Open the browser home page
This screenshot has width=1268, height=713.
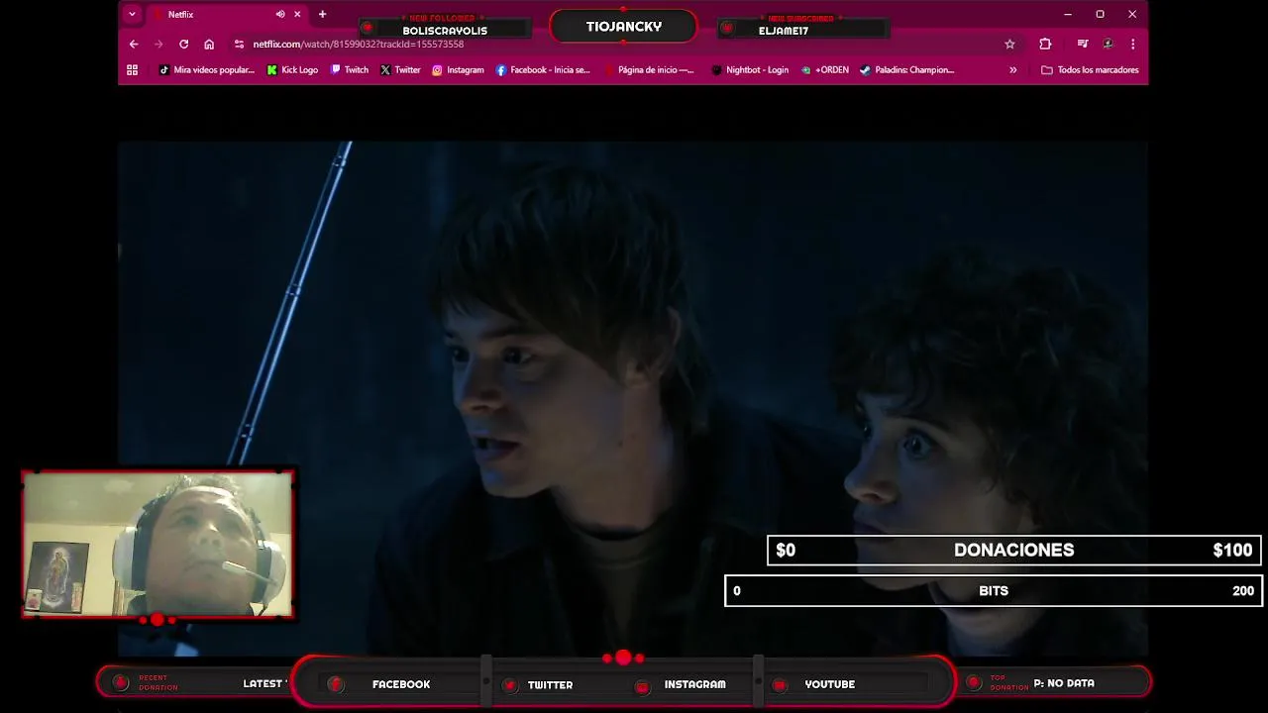(x=209, y=44)
